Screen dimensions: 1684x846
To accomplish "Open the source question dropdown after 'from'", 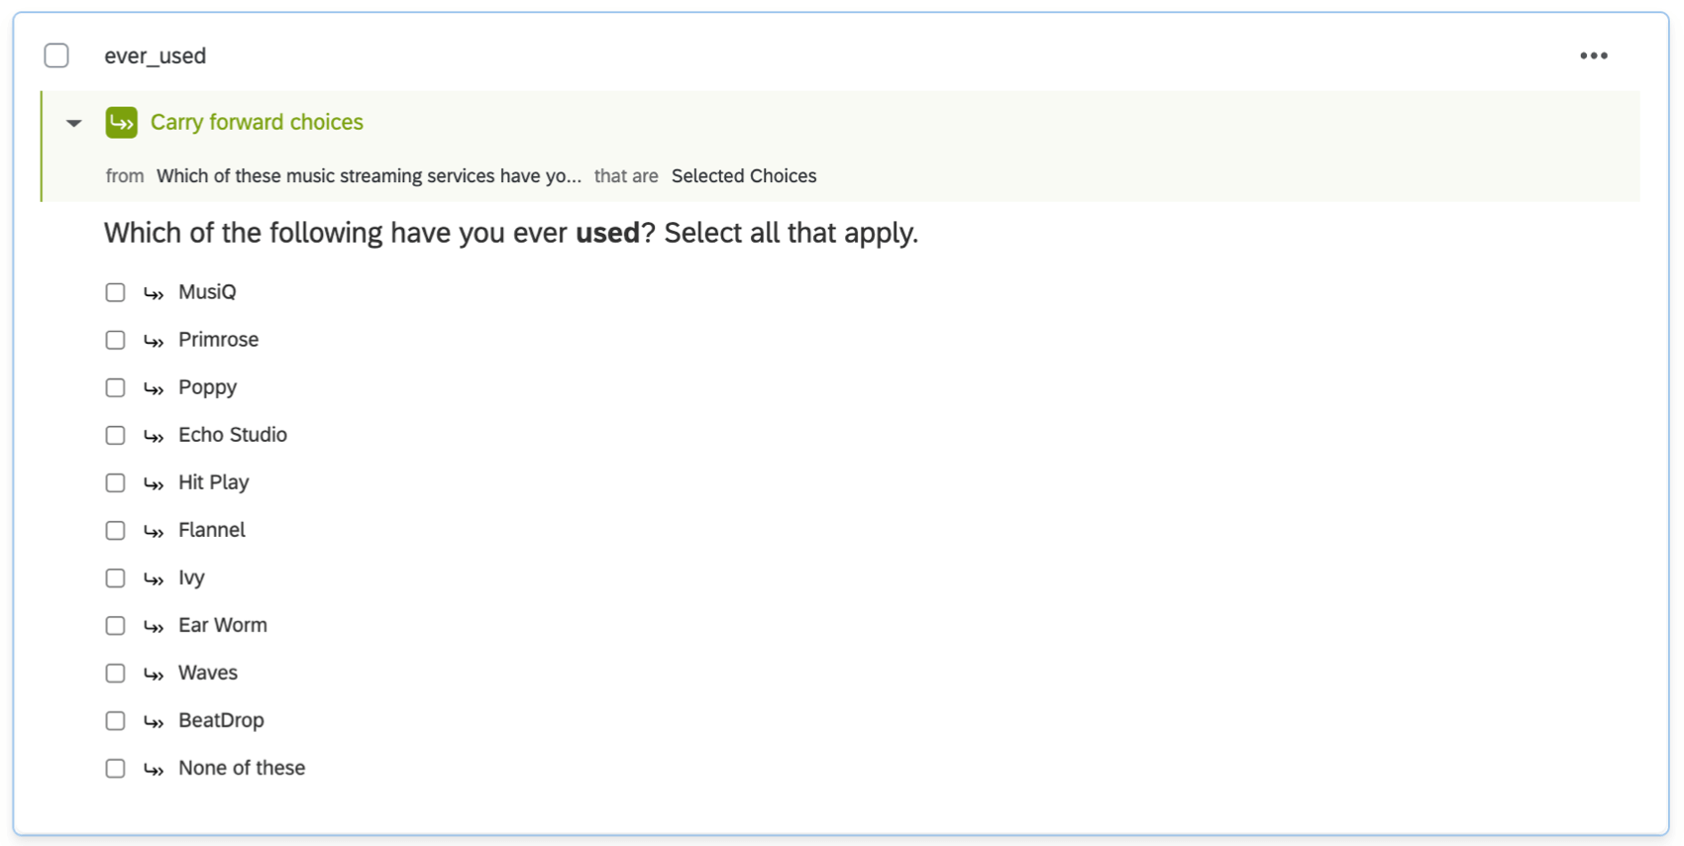I will (x=368, y=176).
